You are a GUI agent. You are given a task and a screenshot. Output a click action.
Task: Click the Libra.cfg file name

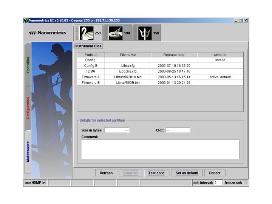pyautogui.click(x=128, y=66)
